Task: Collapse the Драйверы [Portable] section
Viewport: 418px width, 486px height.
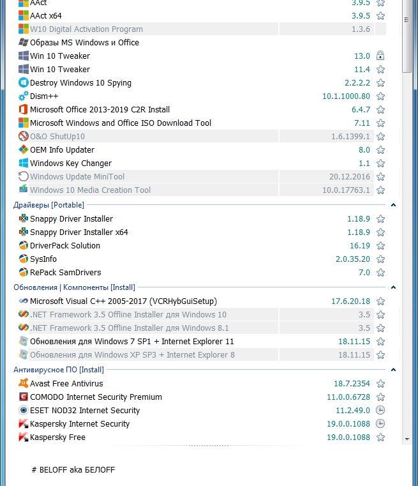Action: click(x=393, y=205)
